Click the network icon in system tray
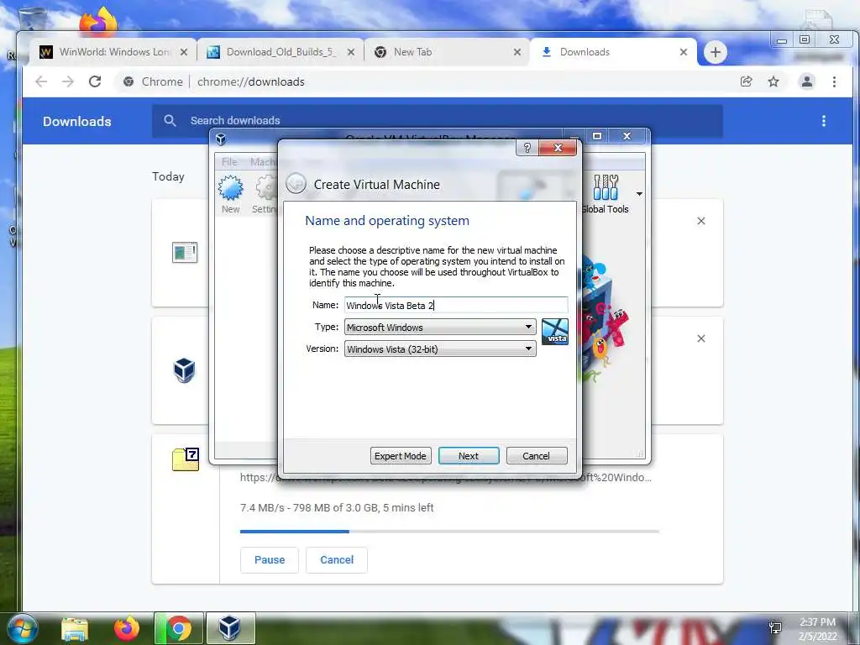The height and width of the screenshot is (645, 860). 775,628
